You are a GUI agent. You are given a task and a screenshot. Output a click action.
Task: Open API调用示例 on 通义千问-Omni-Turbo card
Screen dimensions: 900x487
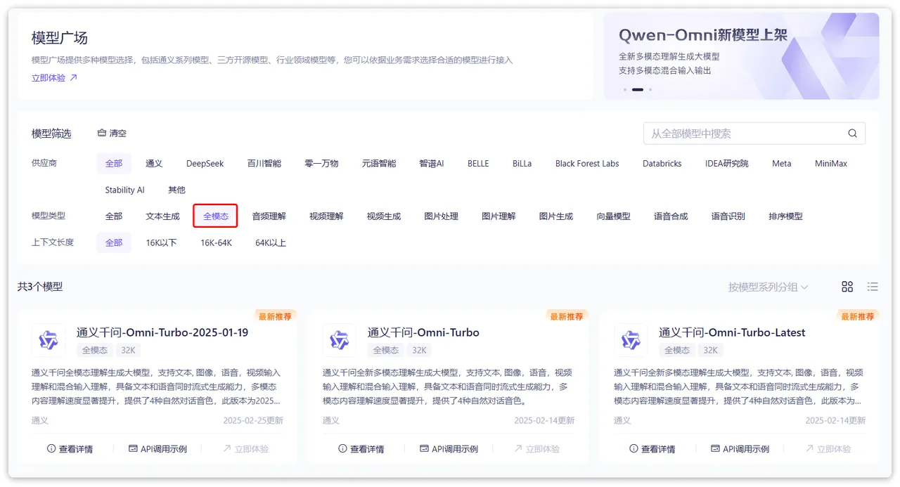tap(449, 448)
